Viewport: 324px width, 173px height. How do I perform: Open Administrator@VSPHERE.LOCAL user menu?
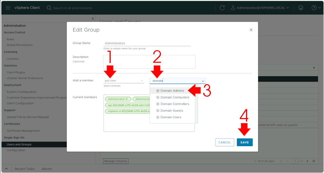click(x=260, y=8)
